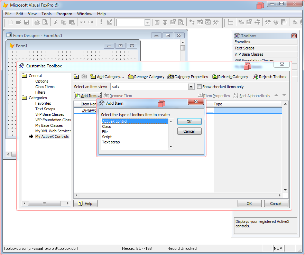The width and height of the screenshot is (305, 255).
Task: Click the Save toolbar icon
Action: point(26,22)
